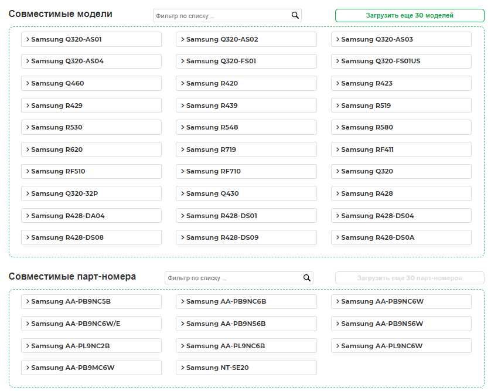
Task: Open Samsung R428-DS0A model
Action: tap(401, 237)
